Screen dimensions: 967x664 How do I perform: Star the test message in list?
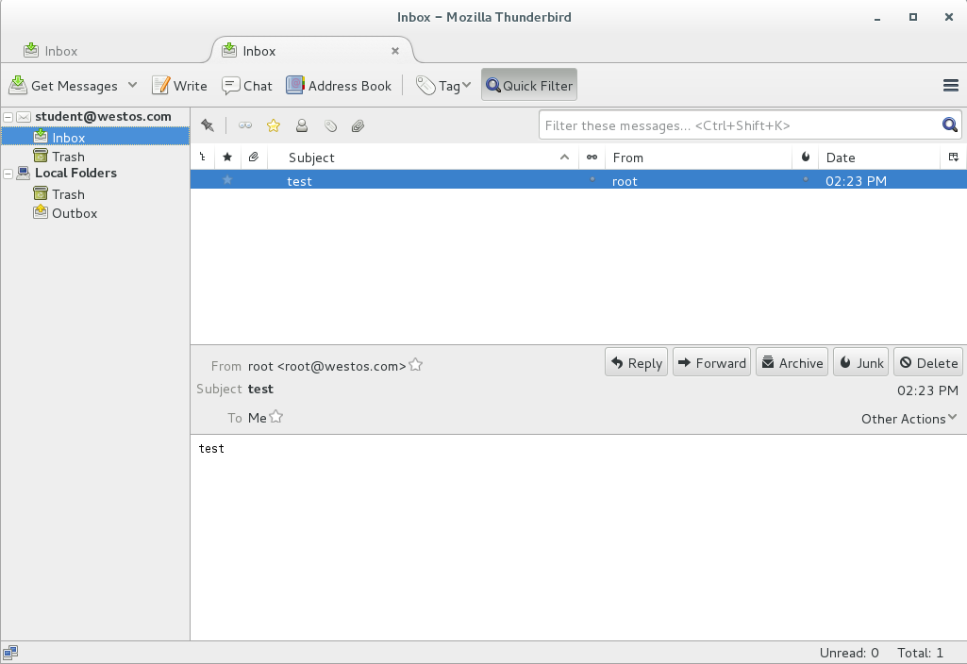pyautogui.click(x=227, y=179)
